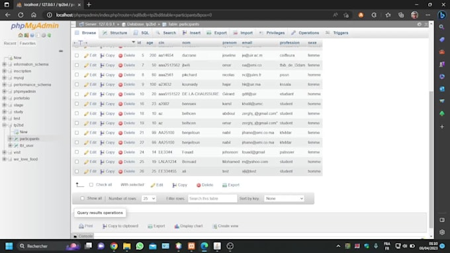
Task: Expand the mysql database node
Action: pyautogui.click(x=5, y=78)
